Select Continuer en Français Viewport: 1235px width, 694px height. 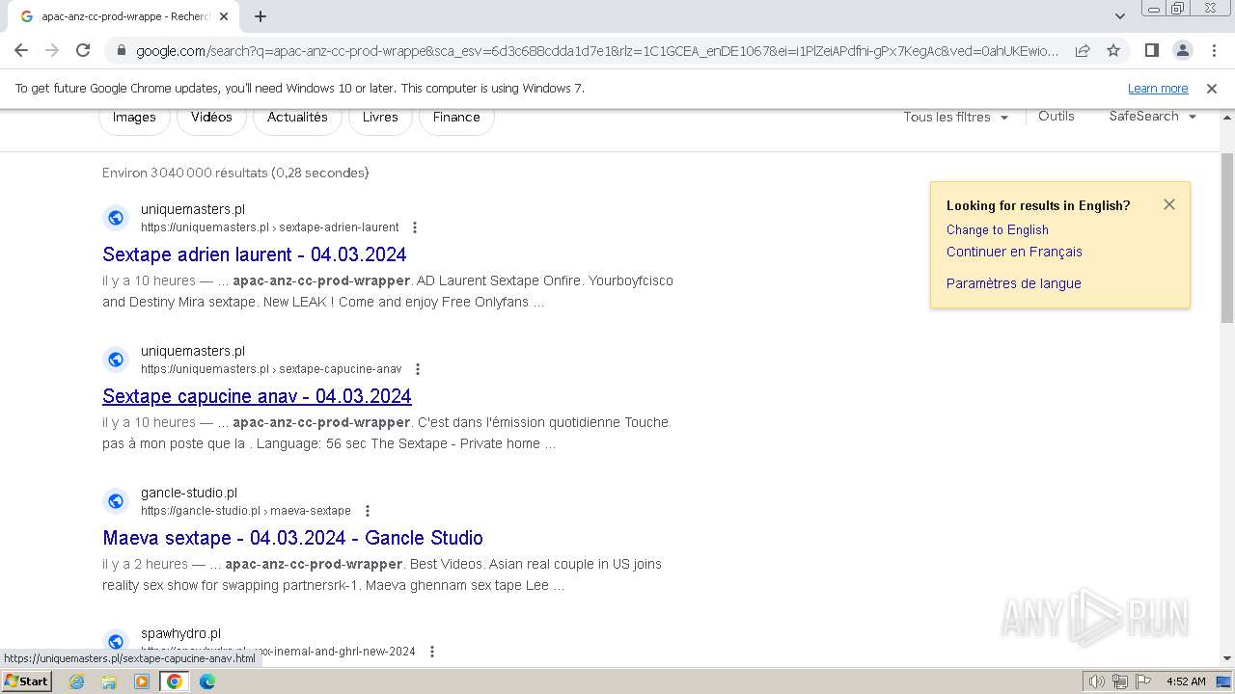(1014, 252)
